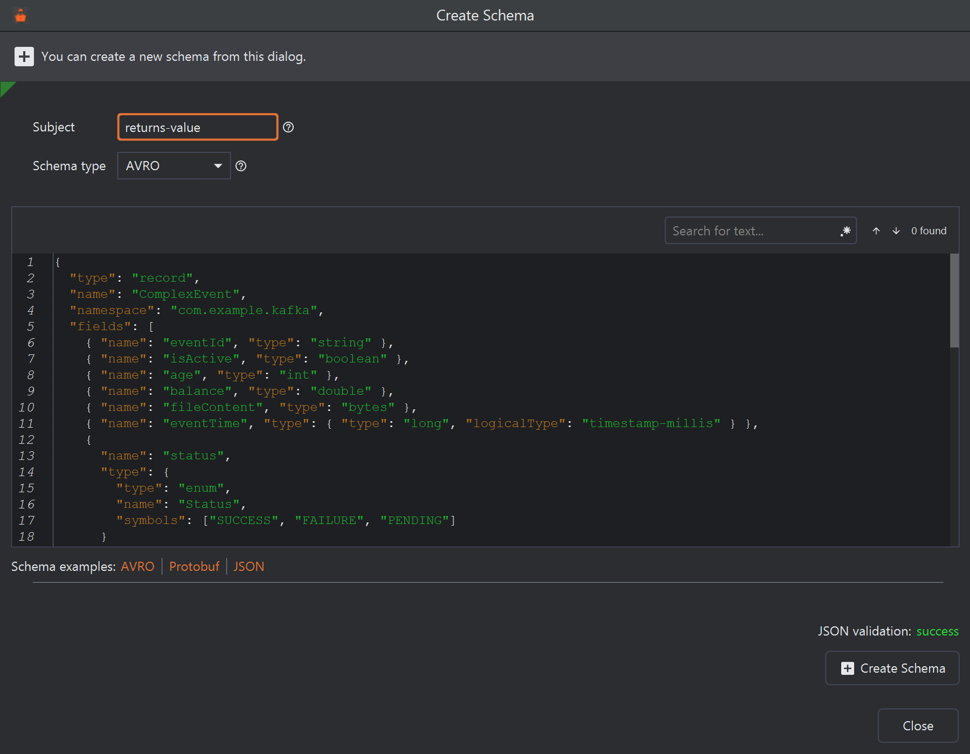This screenshot has width=970, height=754.
Task: Click "FAILURE" symbol on line 17
Action: pos(329,521)
